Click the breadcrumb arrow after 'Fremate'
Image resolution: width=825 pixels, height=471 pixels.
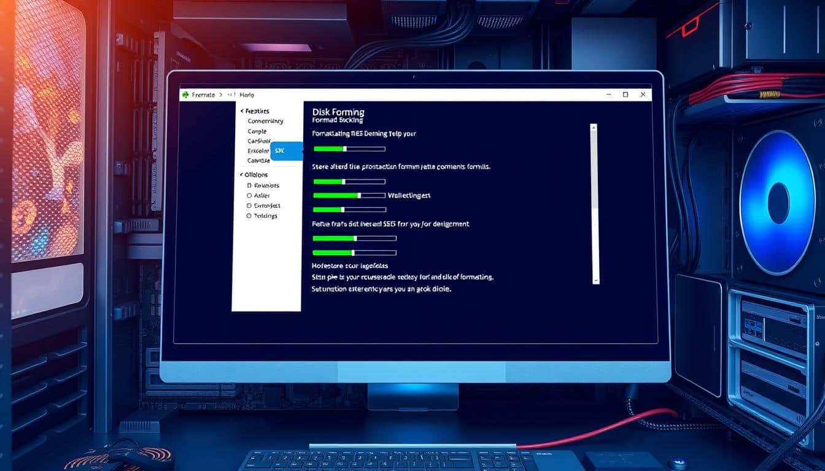click(x=221, y=95)
